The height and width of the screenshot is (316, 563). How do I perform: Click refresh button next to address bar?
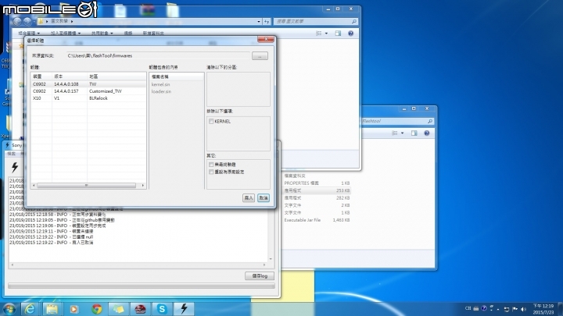(267, 22)
